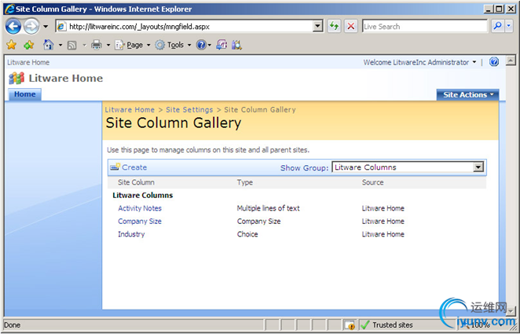
Task: Click Site Settings in the breadcrumb
Action: pos(189,110)
